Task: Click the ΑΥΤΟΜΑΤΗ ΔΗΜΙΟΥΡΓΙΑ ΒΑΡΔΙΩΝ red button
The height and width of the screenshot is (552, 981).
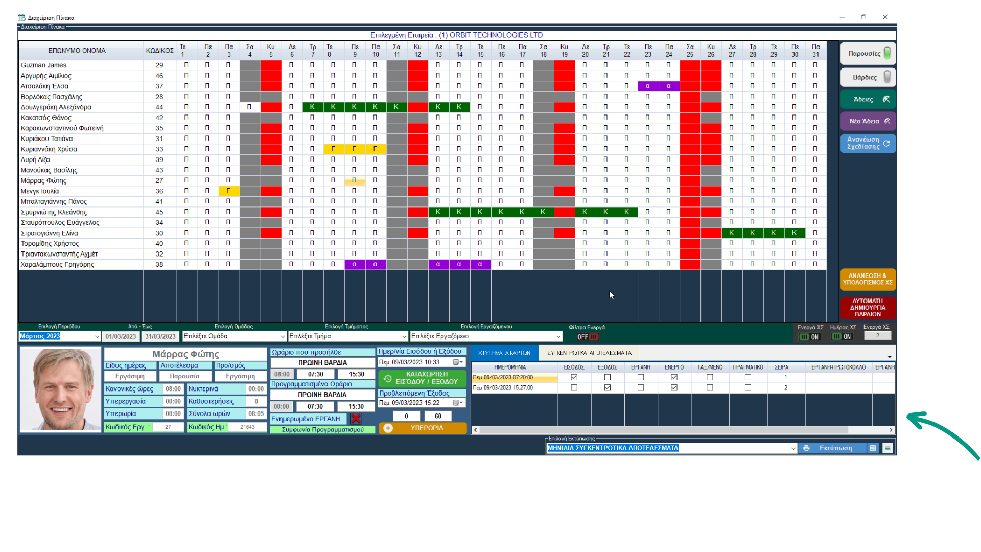Action: tap(868, 308)
